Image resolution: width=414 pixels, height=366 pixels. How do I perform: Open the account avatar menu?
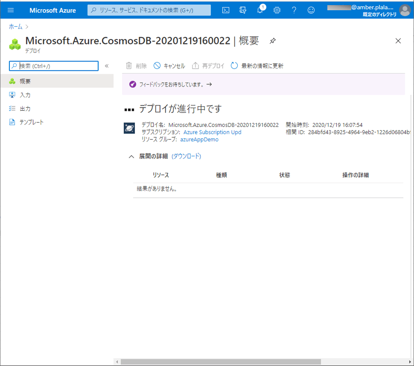405,10
